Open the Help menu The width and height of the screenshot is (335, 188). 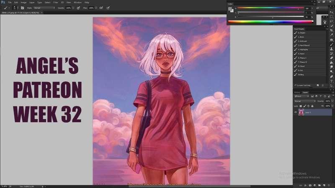pyautogui.click(x=87, y=3)
